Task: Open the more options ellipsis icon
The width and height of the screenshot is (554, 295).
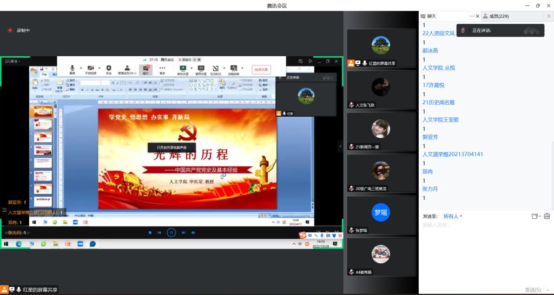Action: click(162, 69)
